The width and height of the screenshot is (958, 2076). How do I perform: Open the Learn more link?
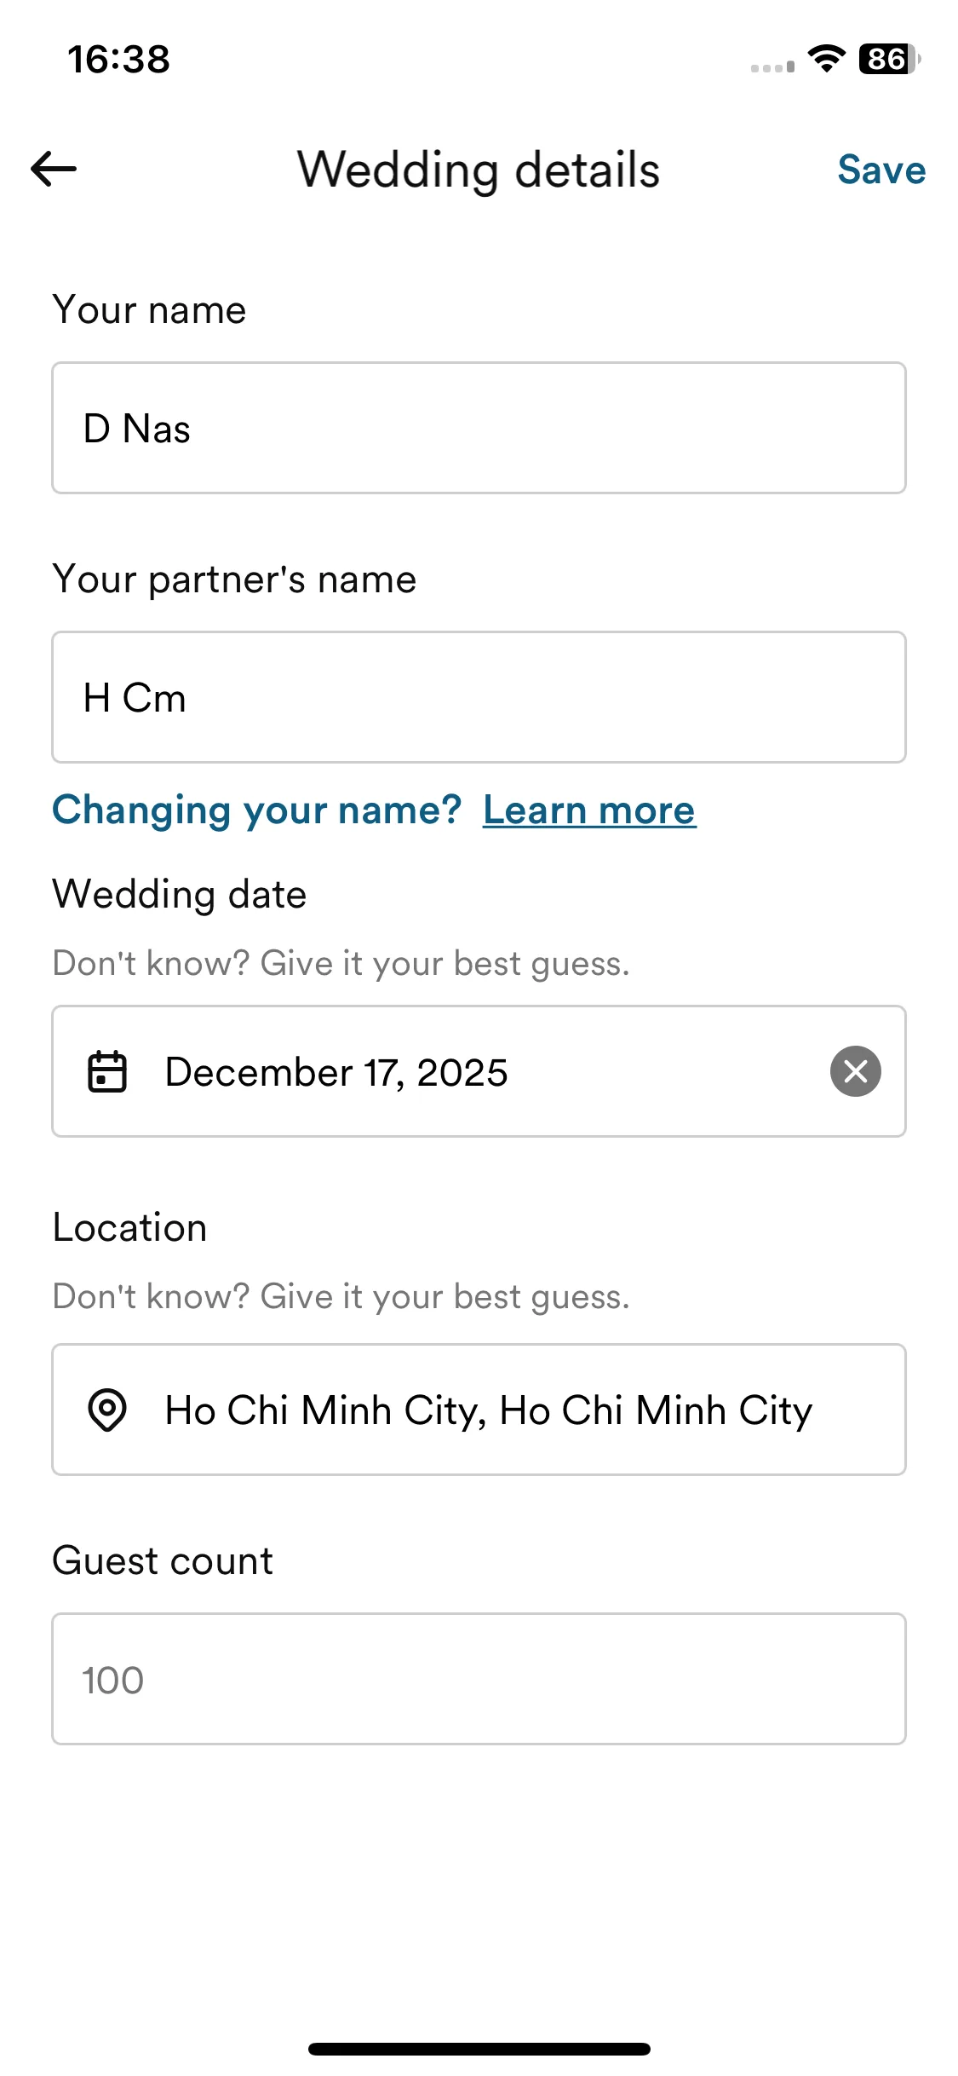[x=589, y=810]
